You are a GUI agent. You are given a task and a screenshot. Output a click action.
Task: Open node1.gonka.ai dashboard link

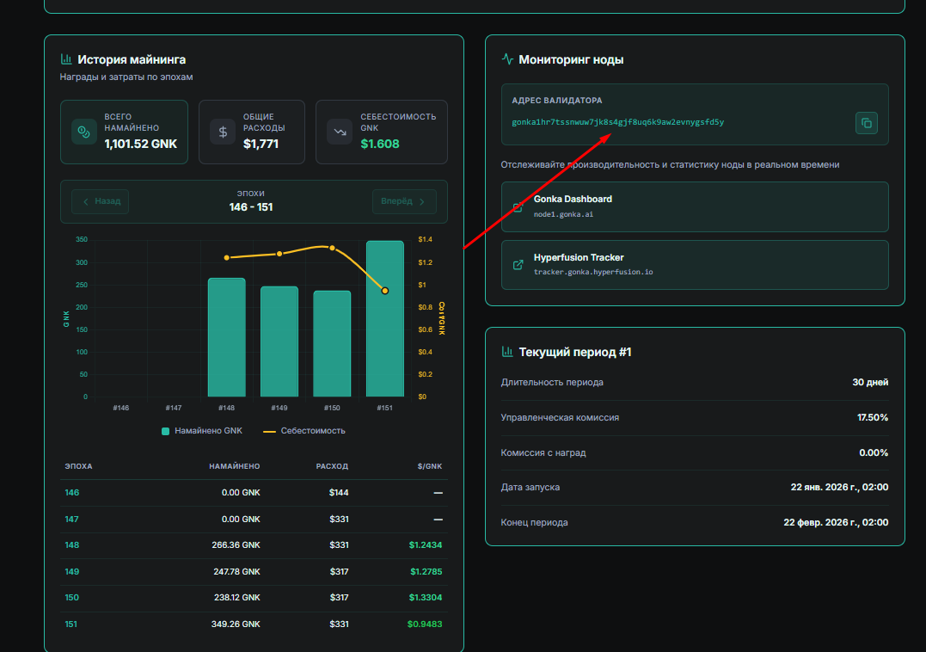(563, 214)
